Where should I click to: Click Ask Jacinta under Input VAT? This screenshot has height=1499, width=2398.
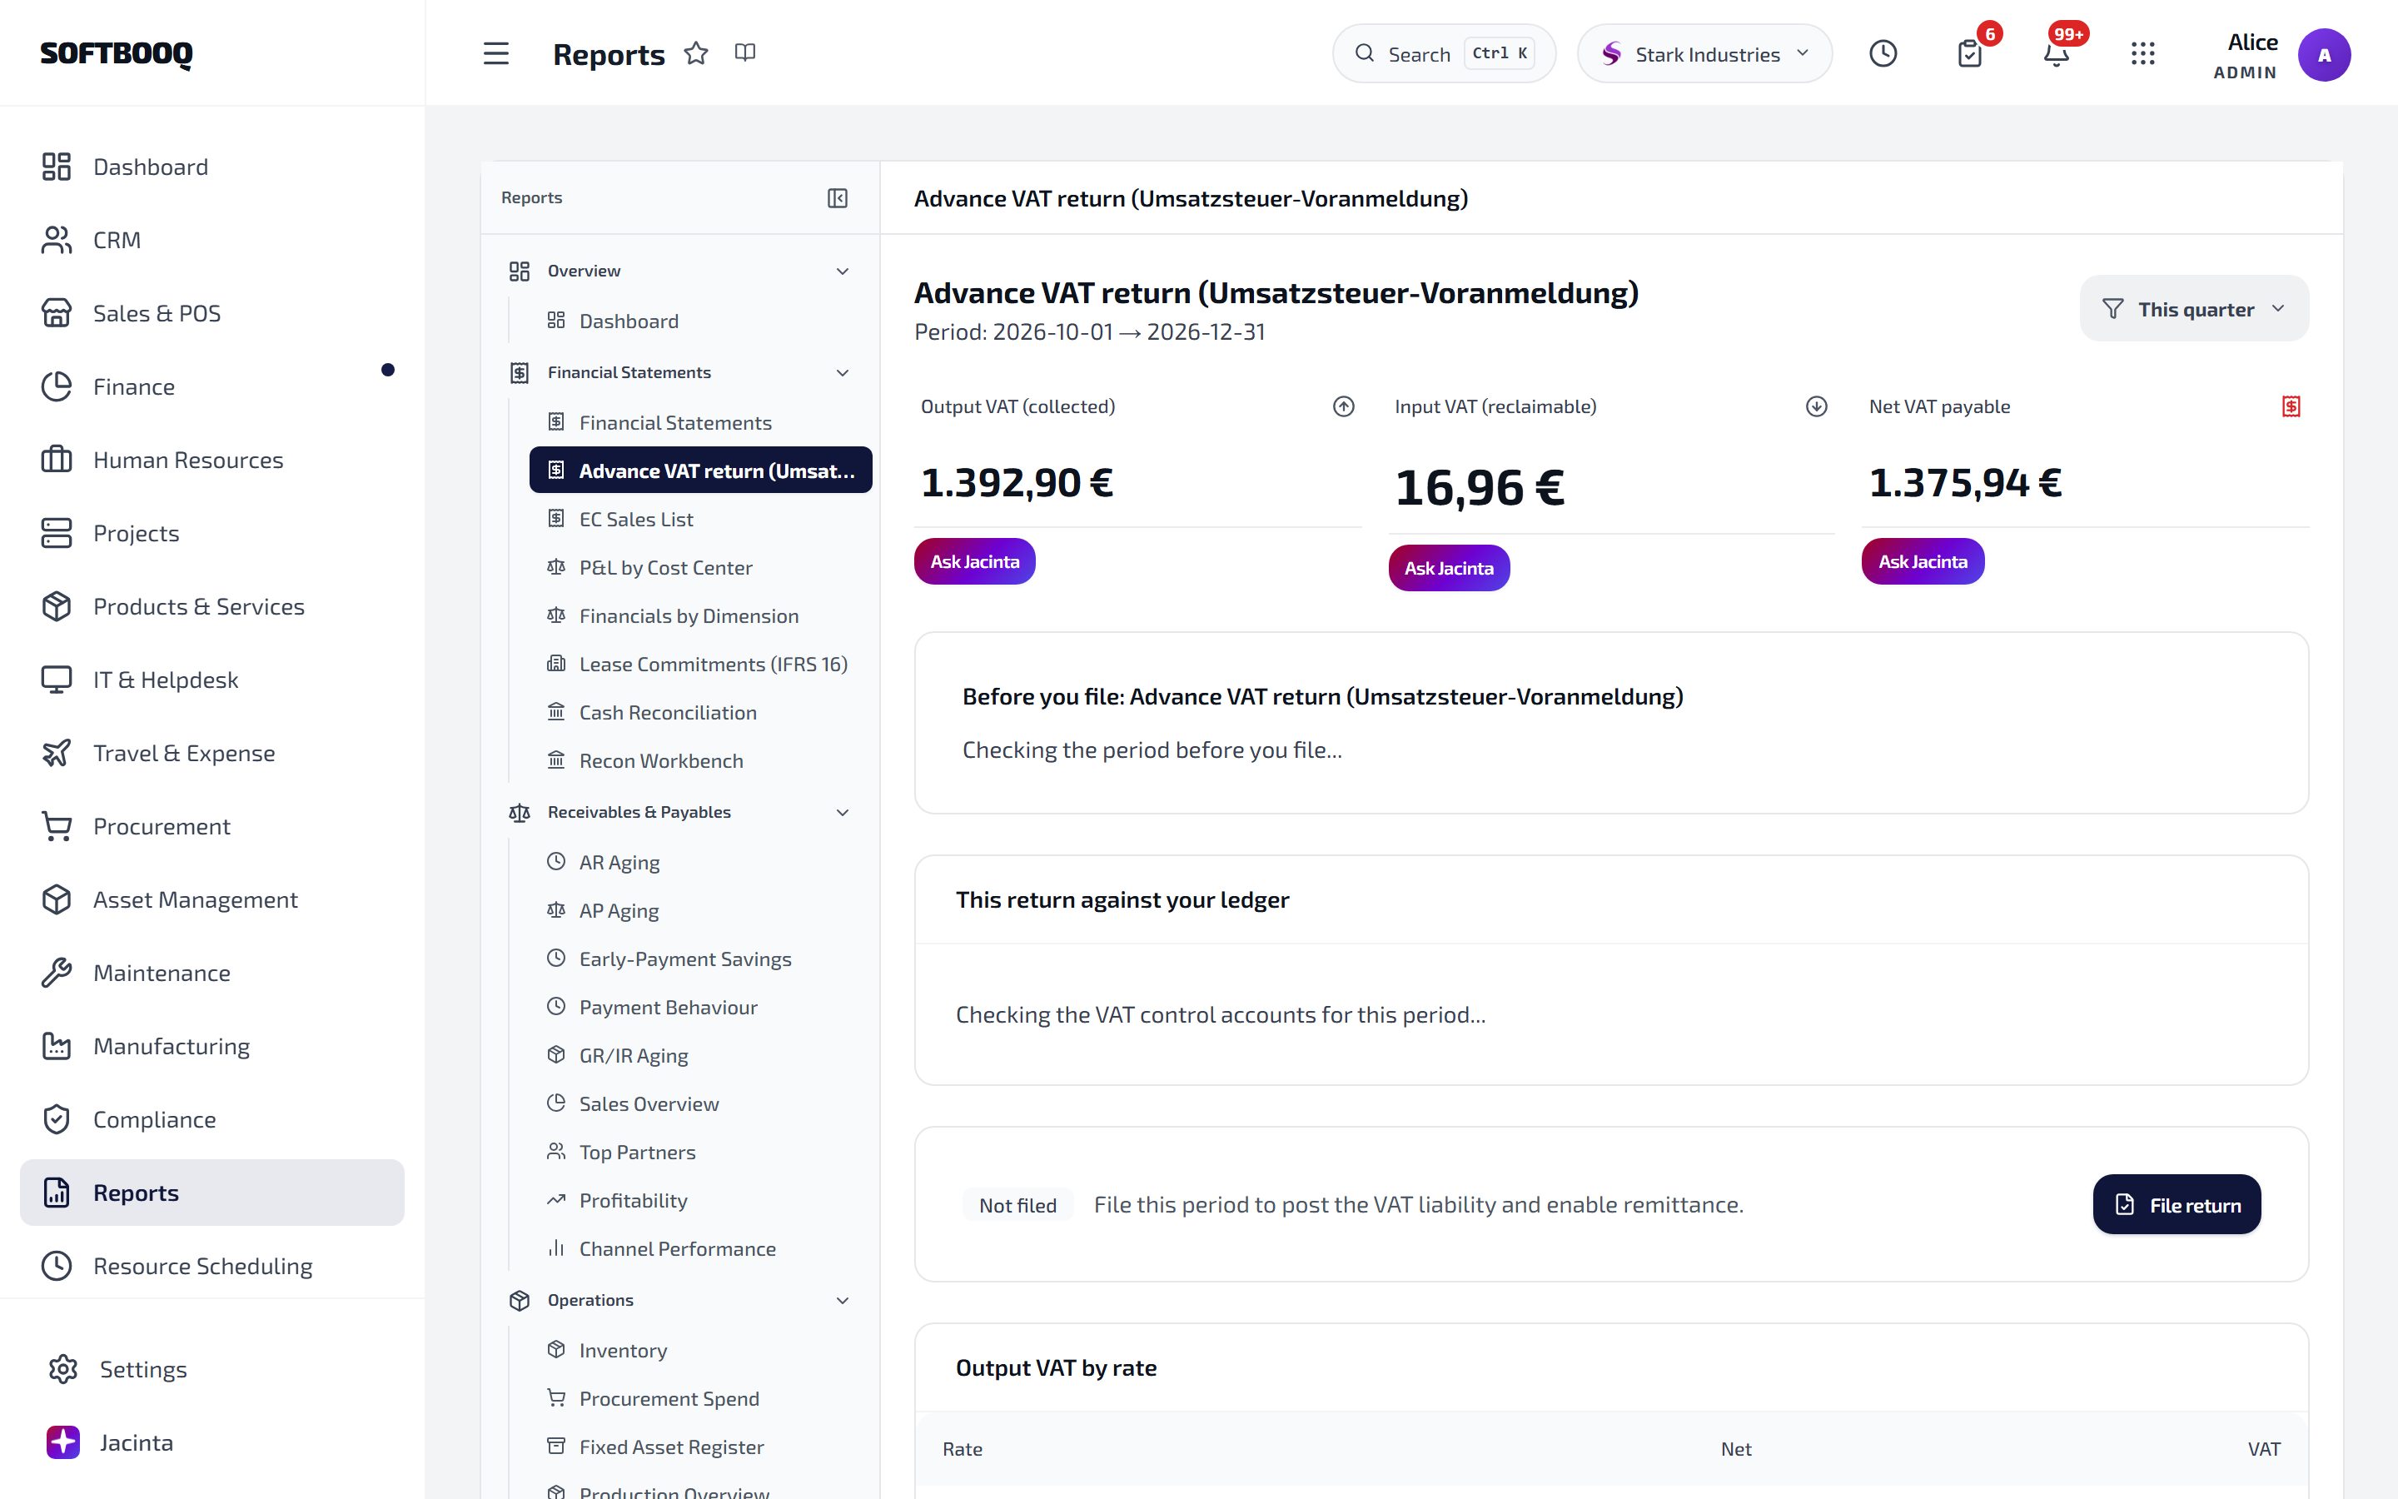coord(1449,568)
